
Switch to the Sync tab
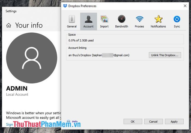pyautogui.click(x=177, y=21)
